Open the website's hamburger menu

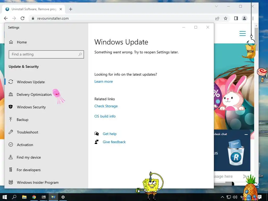(x=243, y=33)
